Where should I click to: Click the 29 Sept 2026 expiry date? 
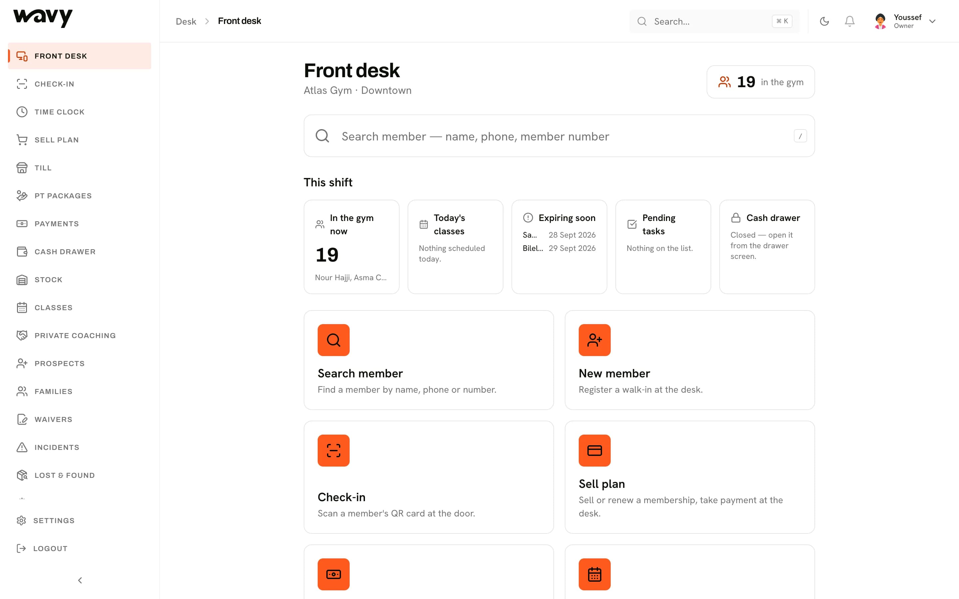572,248
